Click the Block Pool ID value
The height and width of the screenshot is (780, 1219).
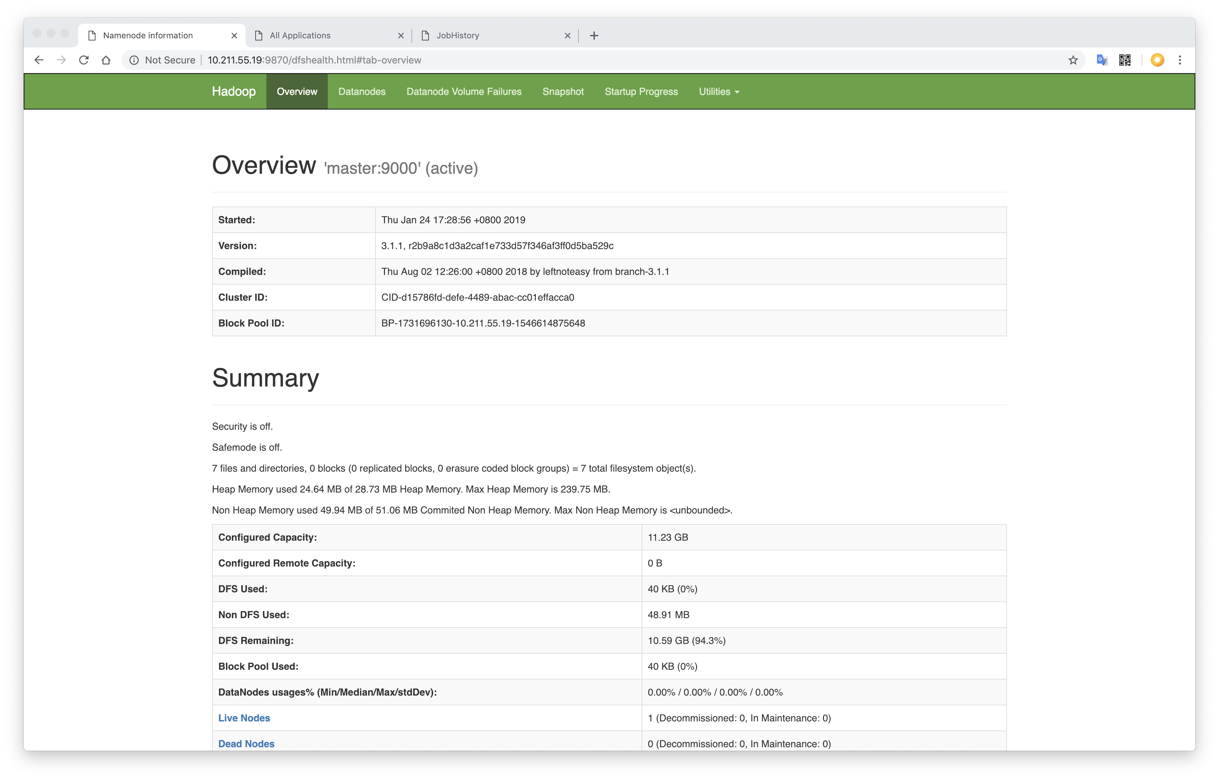483,323
